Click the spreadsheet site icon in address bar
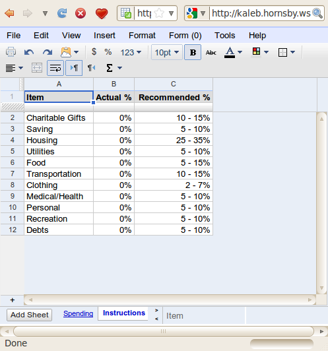This screenshot has width=328, height=351. 126,13
